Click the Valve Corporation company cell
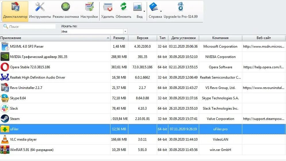The height and width of the screenshot is (161, 286). [220, 119]
